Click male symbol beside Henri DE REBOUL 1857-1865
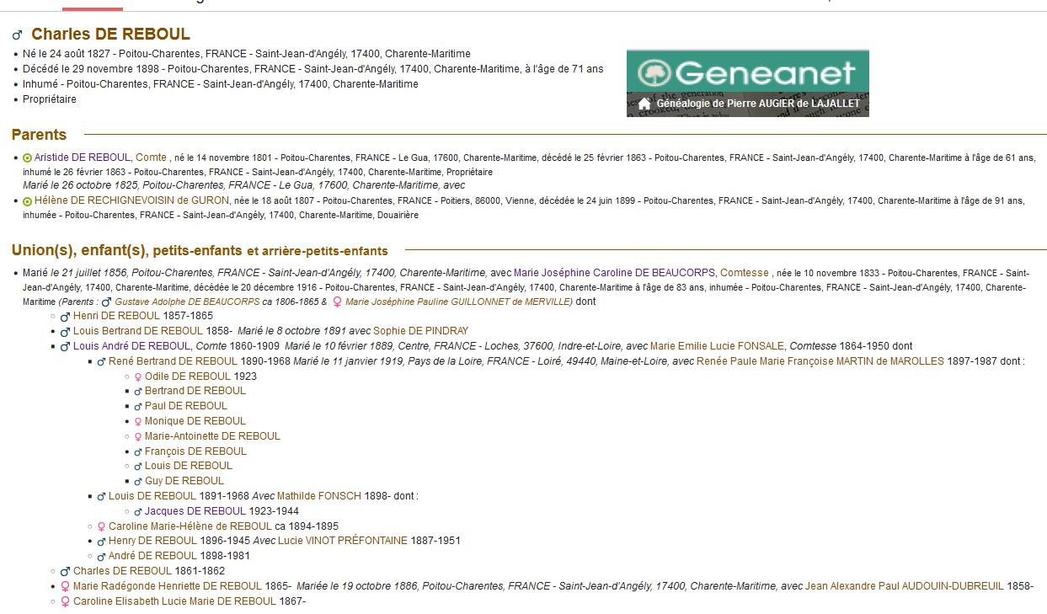The height and width of the screenshot is (614, 1047). (66, 317)
